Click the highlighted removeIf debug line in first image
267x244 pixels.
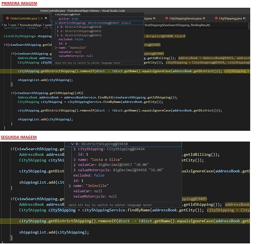click(x=125, y=71)
